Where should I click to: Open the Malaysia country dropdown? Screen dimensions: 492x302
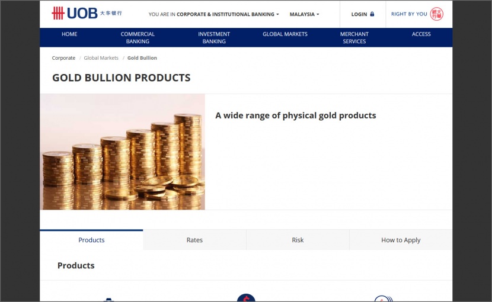click(304, 14)
